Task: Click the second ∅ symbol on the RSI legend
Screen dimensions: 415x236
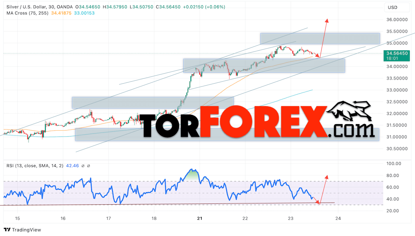Action: 88,166
